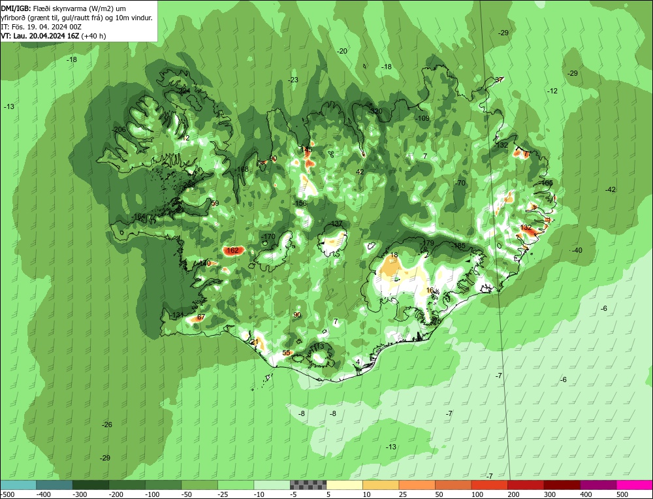Click the '-40' value over the eastern sea
This screenshot has width=653, height=499.
(x=577, y=250)
